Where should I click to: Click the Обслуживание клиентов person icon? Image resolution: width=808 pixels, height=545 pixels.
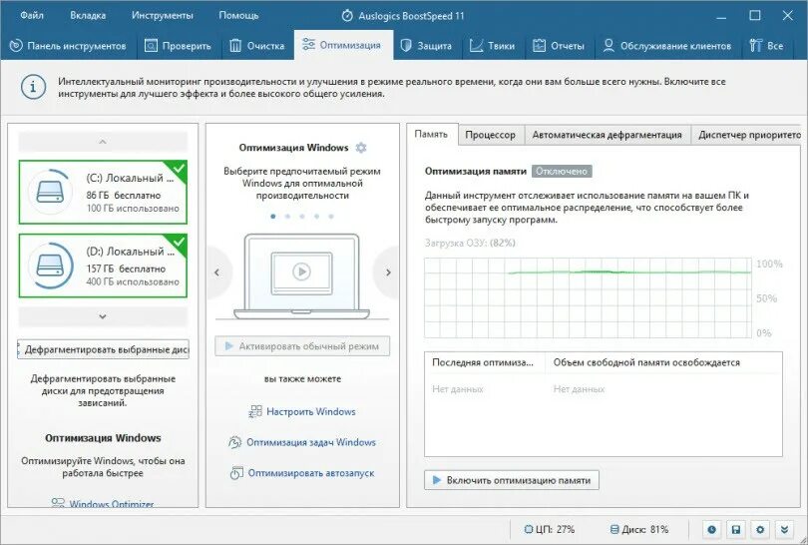(x=608, y=46)
